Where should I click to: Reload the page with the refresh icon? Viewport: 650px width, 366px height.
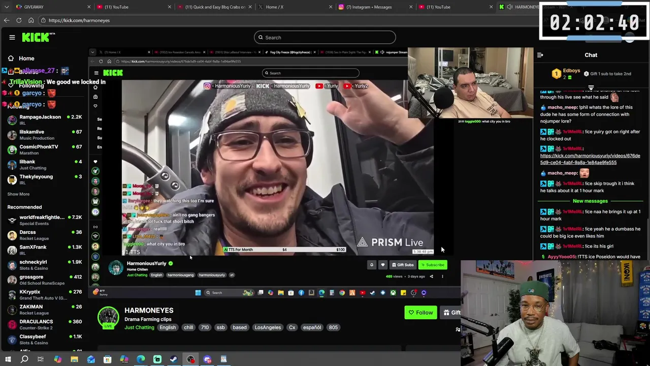19,20
